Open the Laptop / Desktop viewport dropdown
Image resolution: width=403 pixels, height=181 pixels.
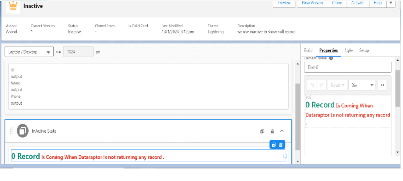pos(29,52)
